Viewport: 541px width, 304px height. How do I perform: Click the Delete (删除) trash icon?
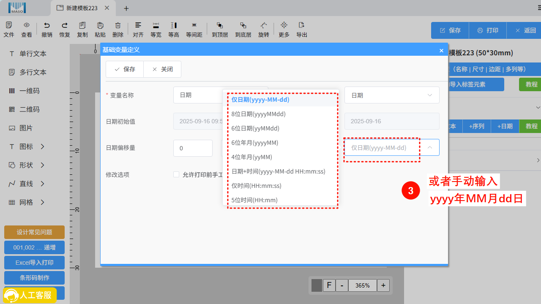point(118,26)
